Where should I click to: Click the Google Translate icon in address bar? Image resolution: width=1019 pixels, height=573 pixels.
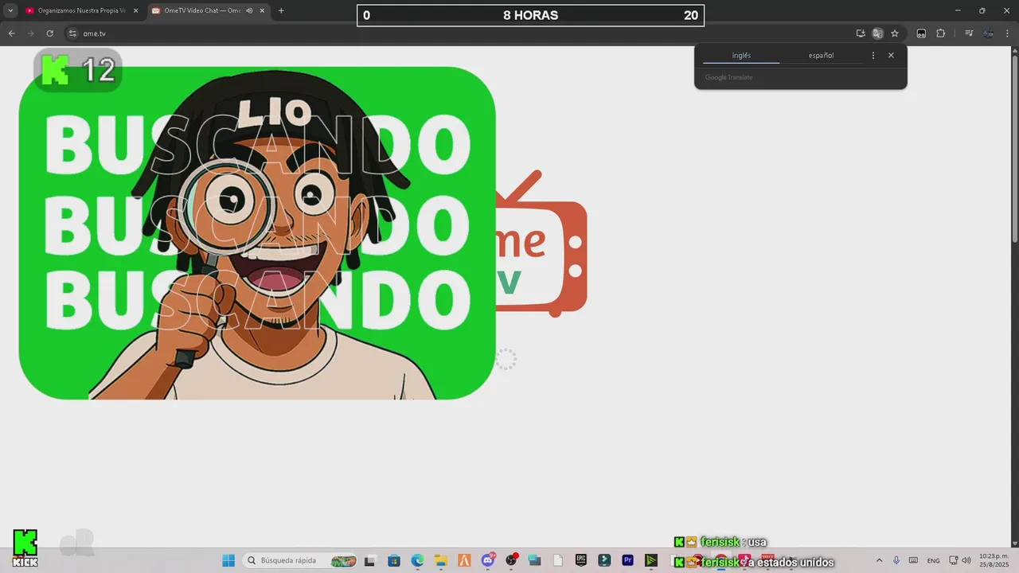(877, 33)
